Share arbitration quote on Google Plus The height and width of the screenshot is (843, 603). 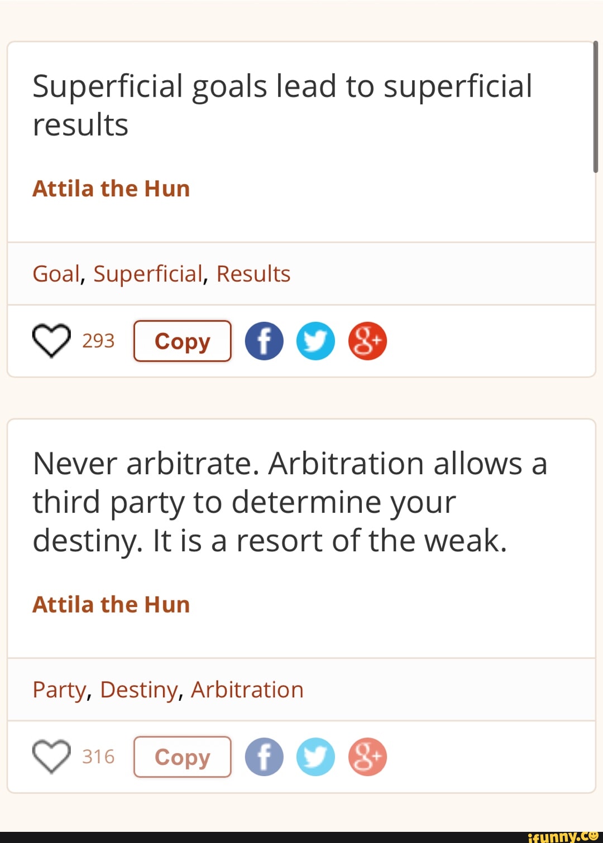coord(367,757)
